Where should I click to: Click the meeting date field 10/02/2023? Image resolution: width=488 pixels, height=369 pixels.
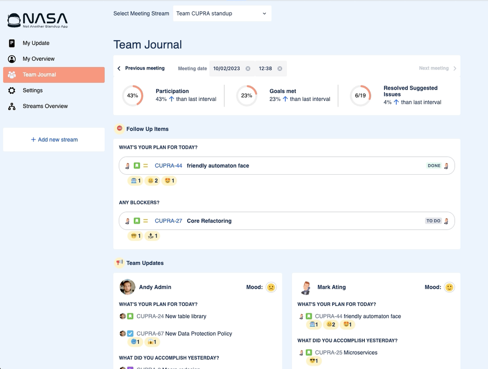point(232,69)
